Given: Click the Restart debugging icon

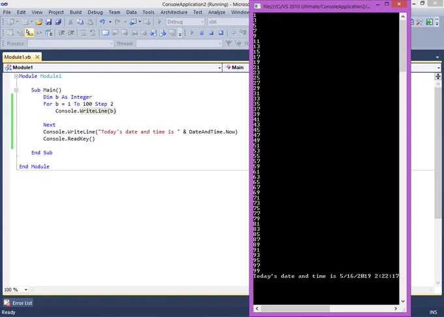Looking at the screenshot, I should tap(221, 33).
